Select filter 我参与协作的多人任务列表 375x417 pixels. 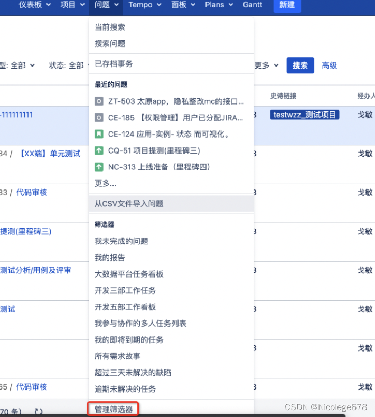171,324
